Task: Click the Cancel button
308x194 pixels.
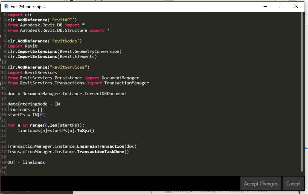Action: point(293,184)
